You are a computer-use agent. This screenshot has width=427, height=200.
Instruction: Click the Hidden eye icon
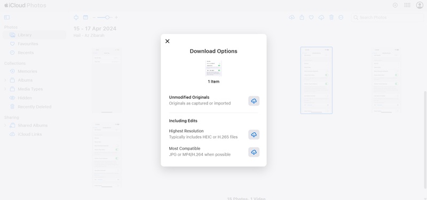tap(12, 98)
